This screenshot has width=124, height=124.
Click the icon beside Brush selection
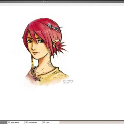tap(27, 122)
